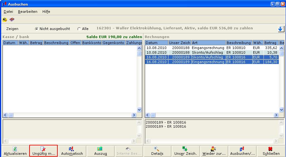Click Datum column header in Kasse / bank
This screenshot has width=286, height=157.
point(10,43)
